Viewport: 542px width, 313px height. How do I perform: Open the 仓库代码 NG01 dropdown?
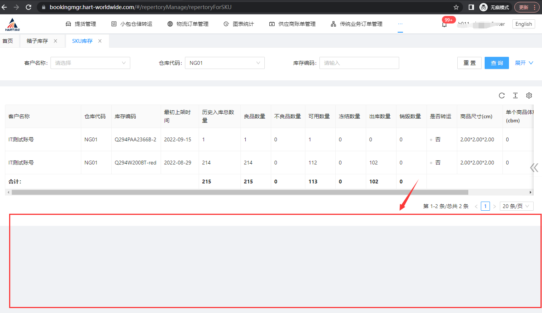[224, 63]
